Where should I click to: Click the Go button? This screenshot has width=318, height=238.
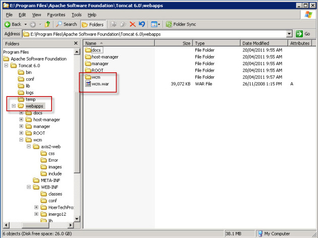point(303,34)
